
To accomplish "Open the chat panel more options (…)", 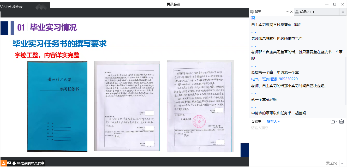I will pyautogui.click(x=288, y=12).
